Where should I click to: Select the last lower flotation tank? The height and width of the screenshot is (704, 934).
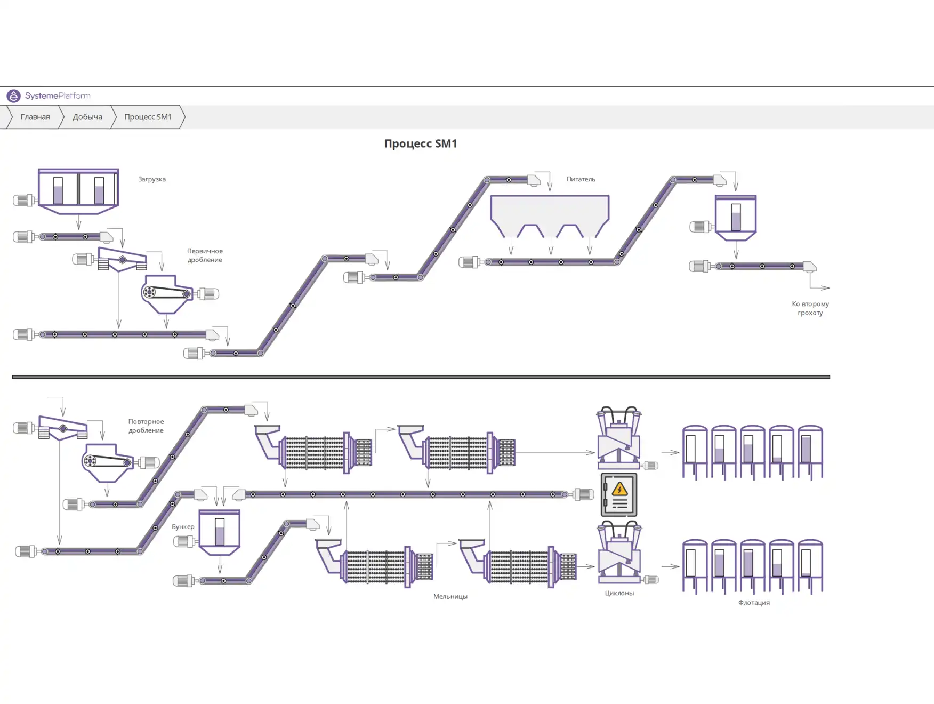pyautogui.click(x=810, y=565)
